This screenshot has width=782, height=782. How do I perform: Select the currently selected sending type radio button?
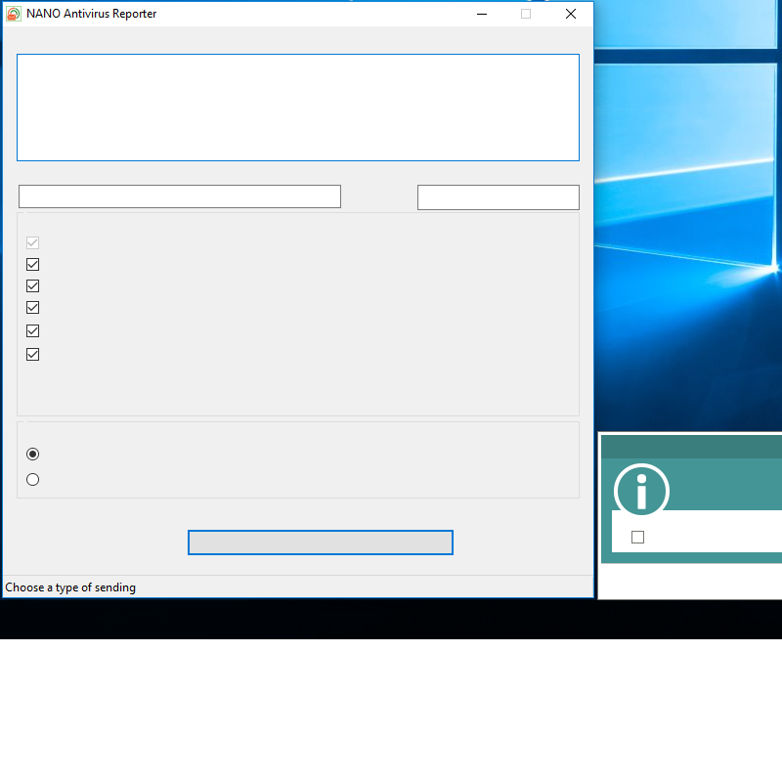tap(33, 455)
